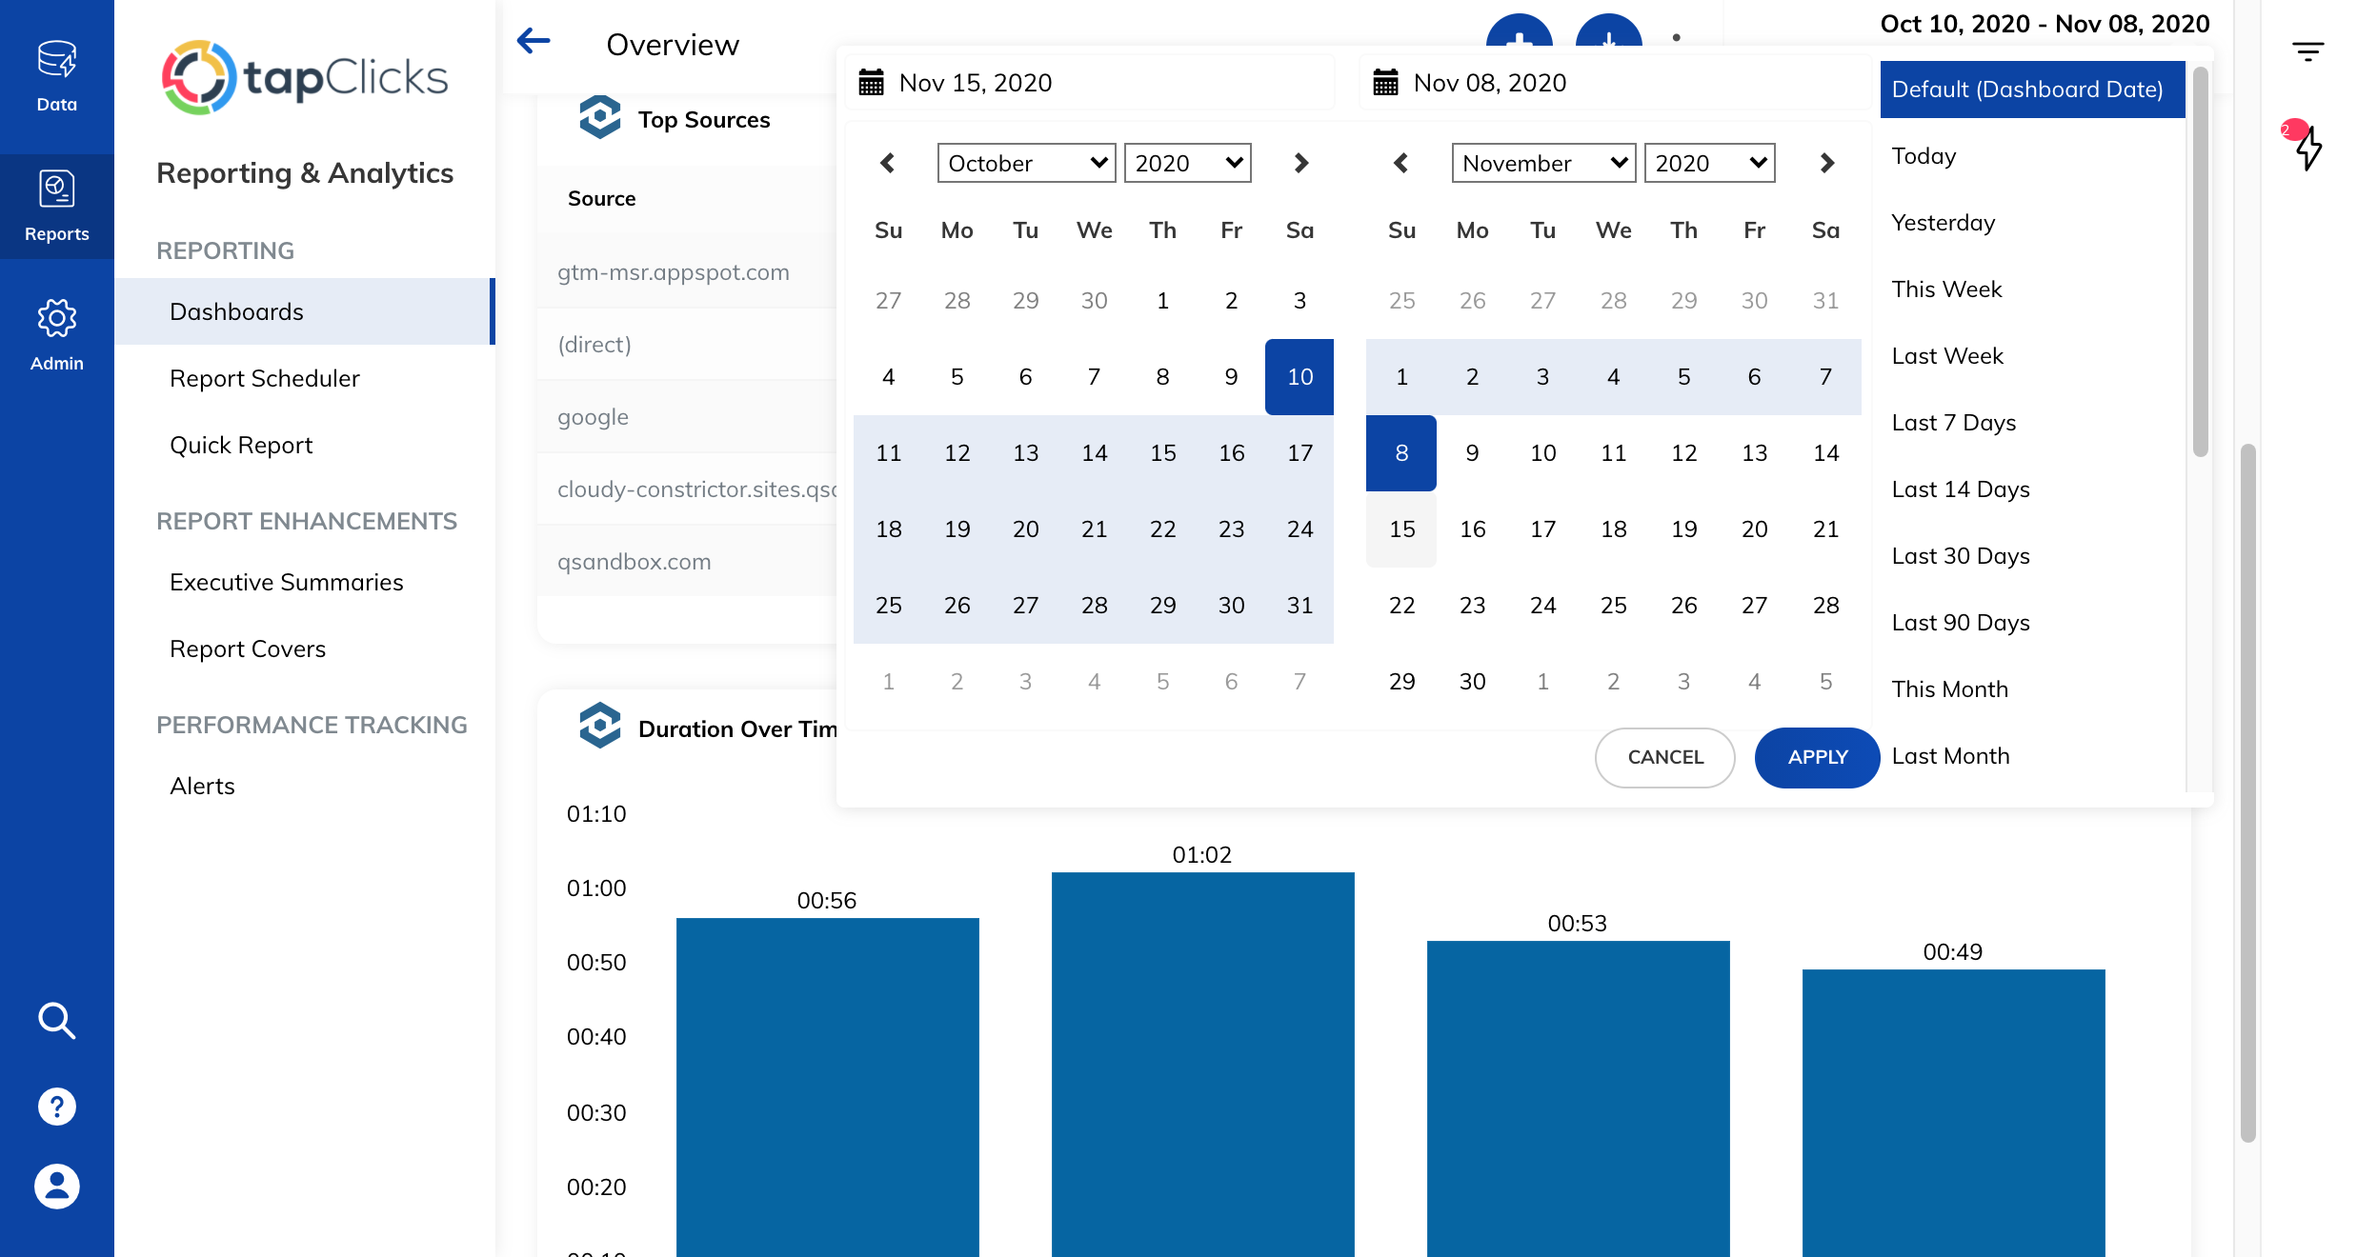Image resolution: width=2357 pixels, height=1257 pixels.
Task: Select November 30 in the calendar
Action: coord(1472,682)
